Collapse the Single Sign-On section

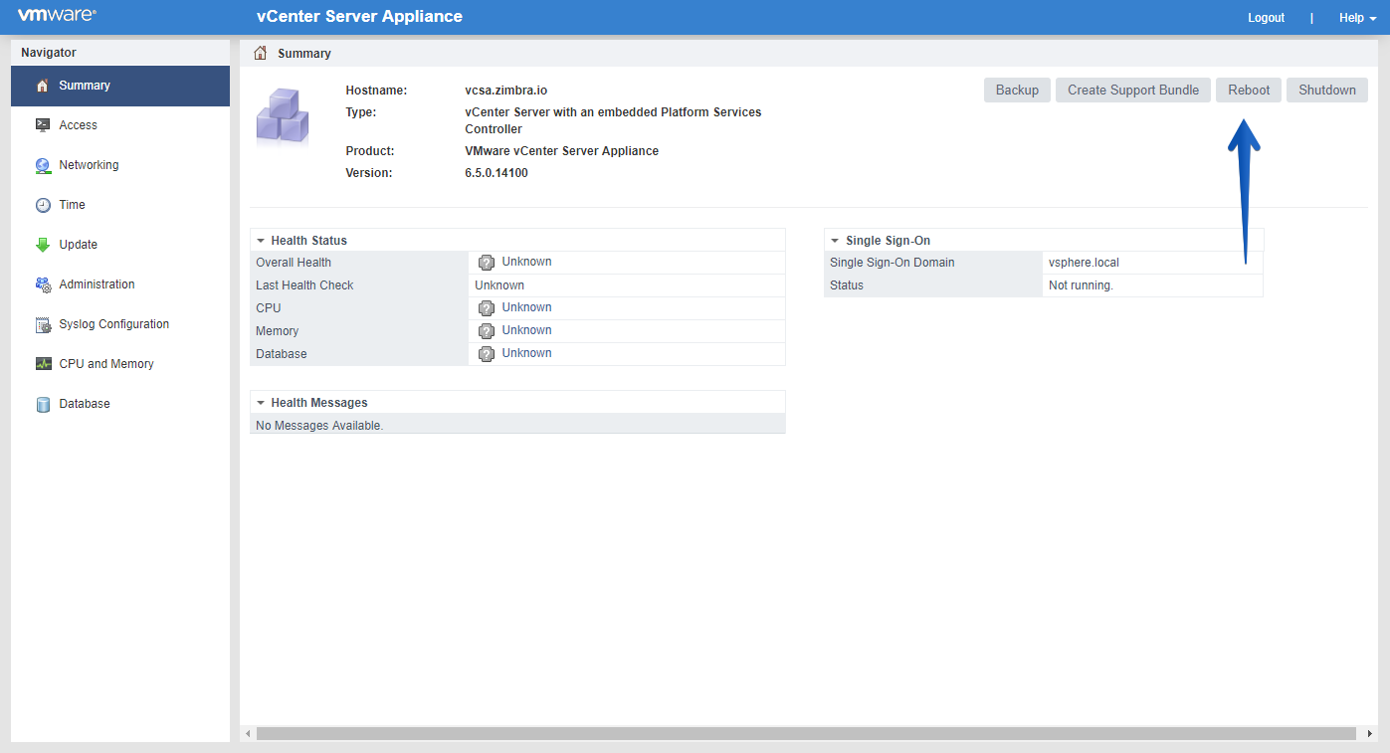click(836, 241)
